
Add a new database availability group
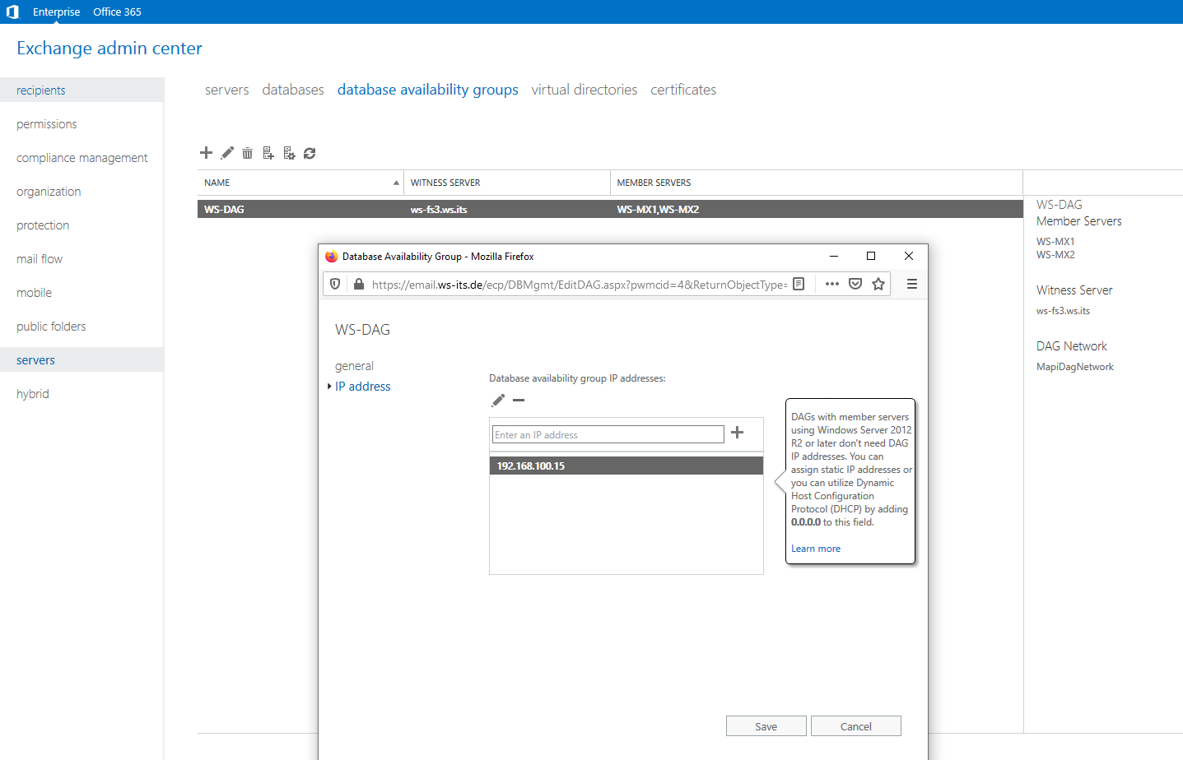pyautogui.click(x=206, y=153)
